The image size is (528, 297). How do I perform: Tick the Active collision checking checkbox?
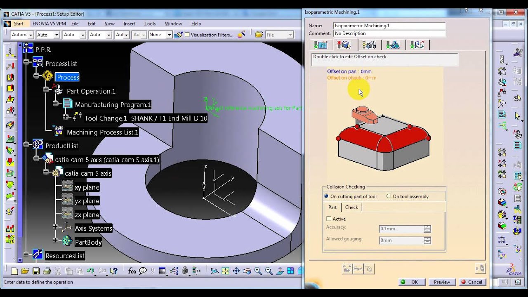(x=329, y=219)
